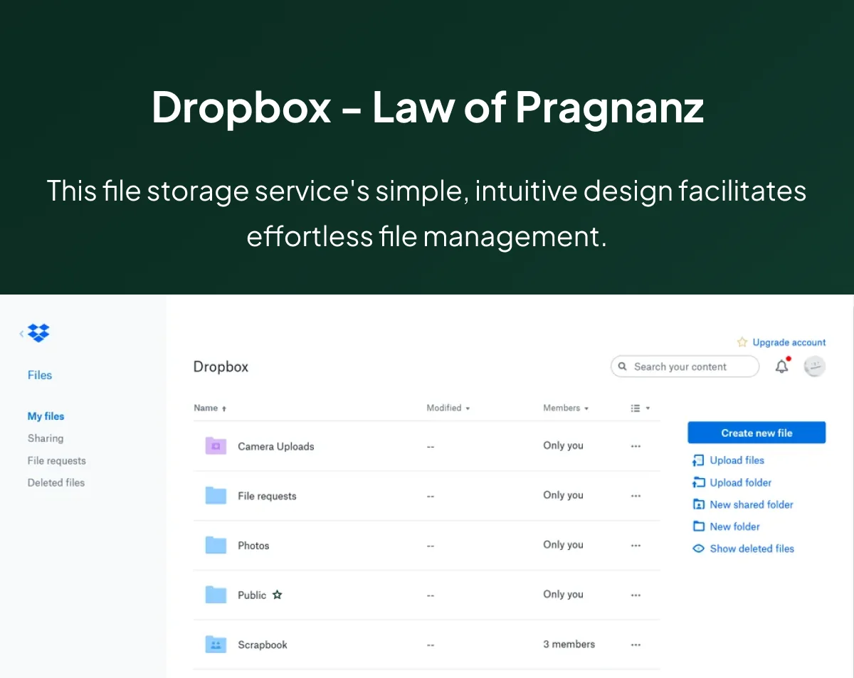Open the Members column dropdown
Screen dimensions: 854x678
566,408
